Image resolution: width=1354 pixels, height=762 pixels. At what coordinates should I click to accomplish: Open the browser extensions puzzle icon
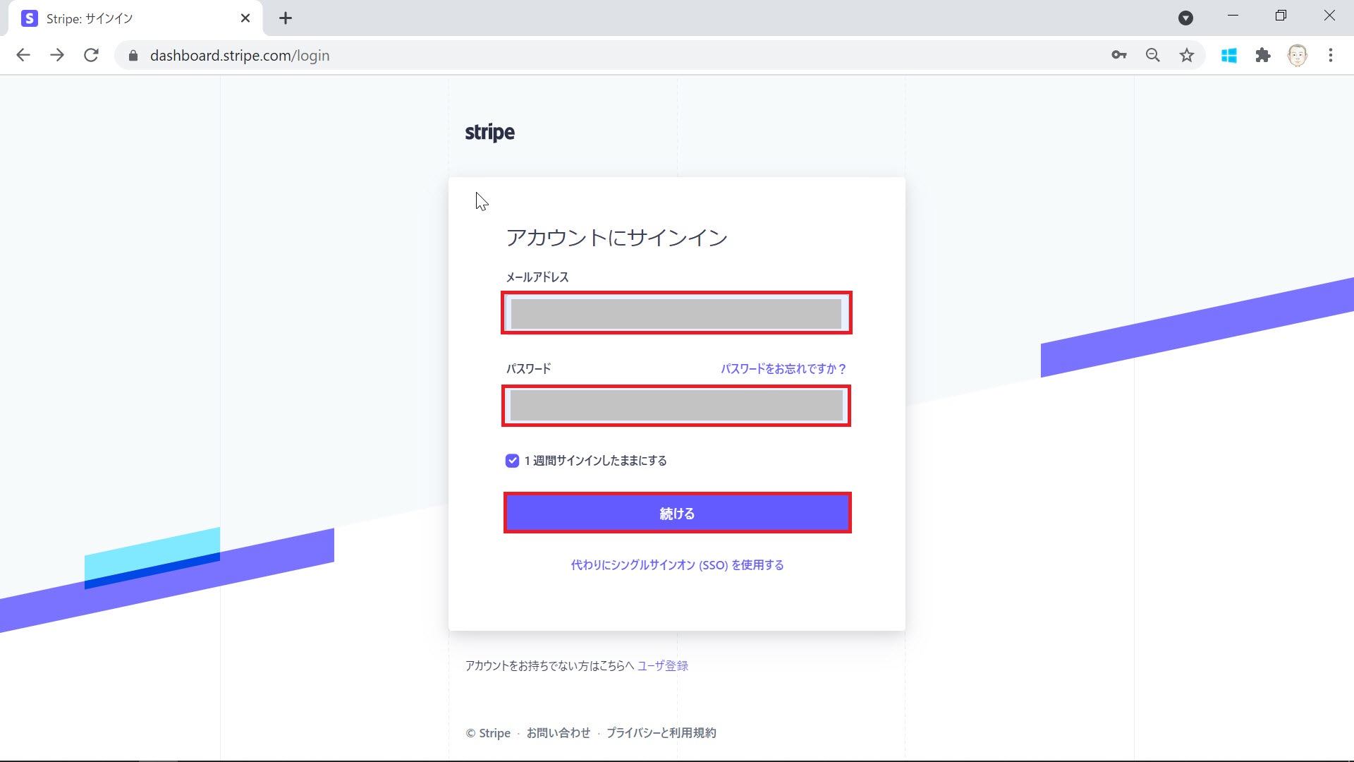click(1263, 55)
